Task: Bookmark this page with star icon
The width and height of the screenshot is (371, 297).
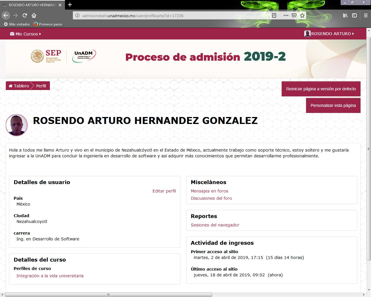Action: pos(302,16)
